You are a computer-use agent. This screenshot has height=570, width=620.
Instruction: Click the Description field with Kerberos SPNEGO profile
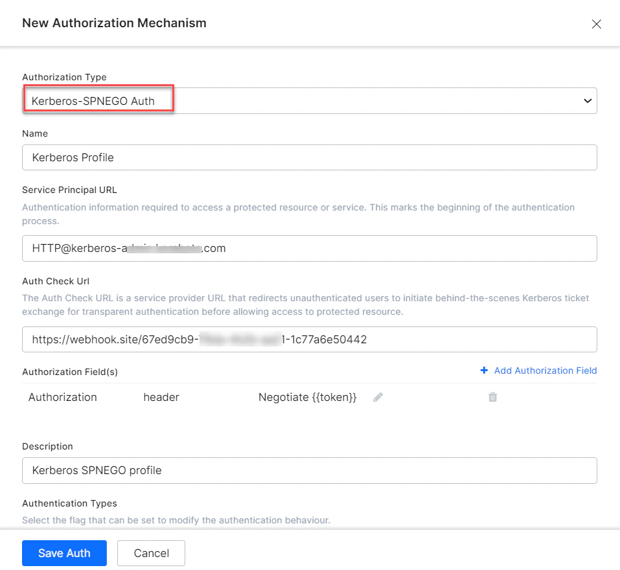coord(310,470)
